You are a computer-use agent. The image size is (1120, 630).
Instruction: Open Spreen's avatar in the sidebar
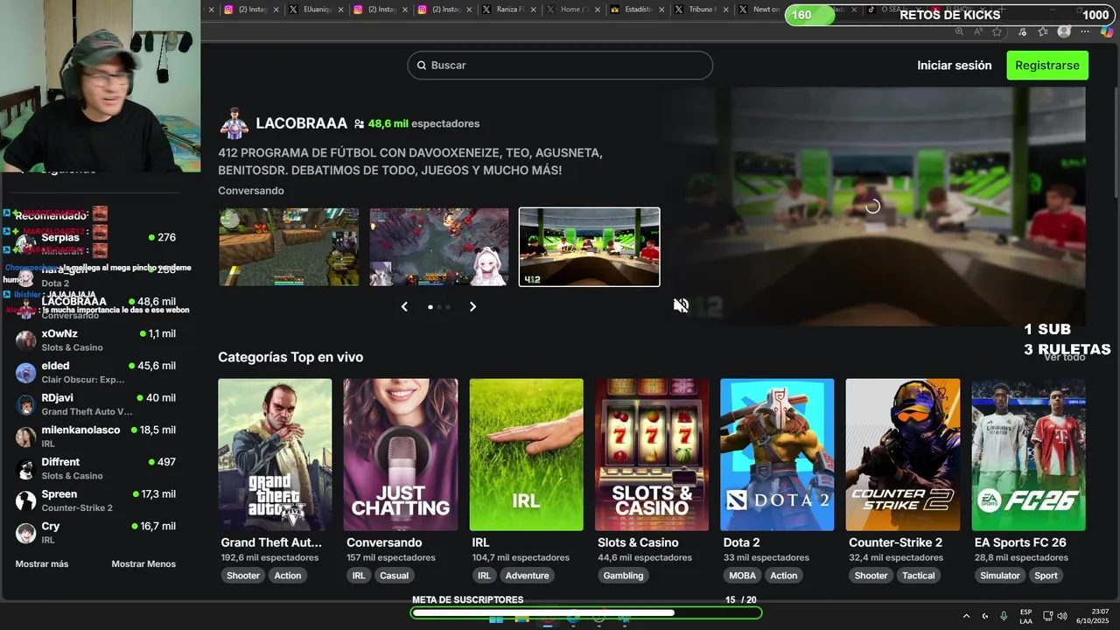[x=26, y=500]
